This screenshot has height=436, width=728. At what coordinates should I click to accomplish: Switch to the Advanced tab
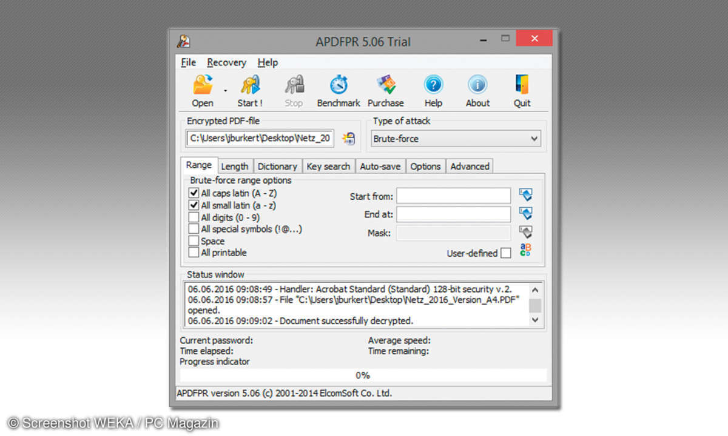point(470,167)
